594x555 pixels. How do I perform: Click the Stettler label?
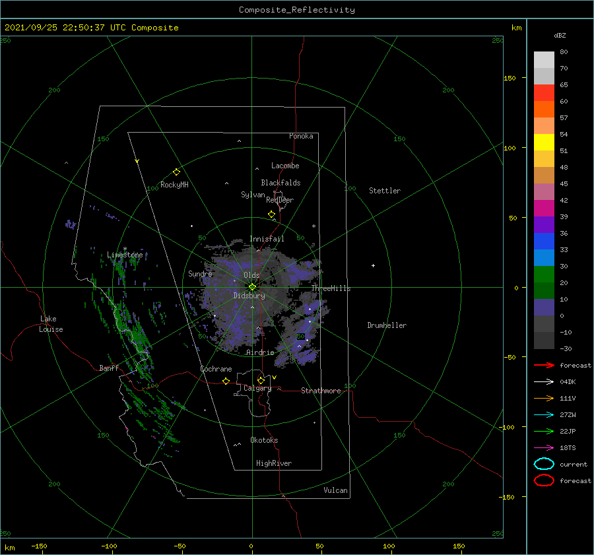tap(385, 191)
